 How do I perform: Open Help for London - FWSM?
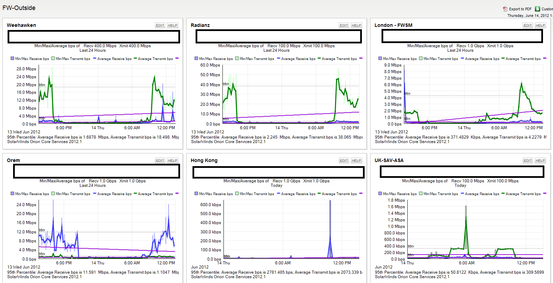[x=540, y=26]
